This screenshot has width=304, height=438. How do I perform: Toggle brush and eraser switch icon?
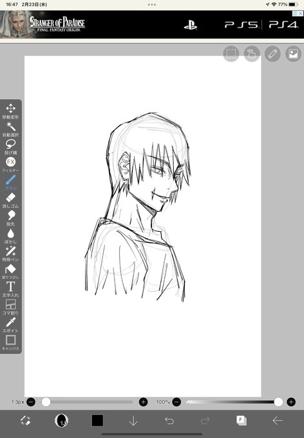pos(25,421)
